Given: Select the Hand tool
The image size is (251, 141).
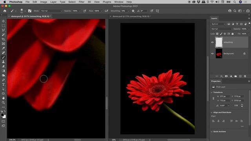Looking at the screenshot, I should (3, 98).
